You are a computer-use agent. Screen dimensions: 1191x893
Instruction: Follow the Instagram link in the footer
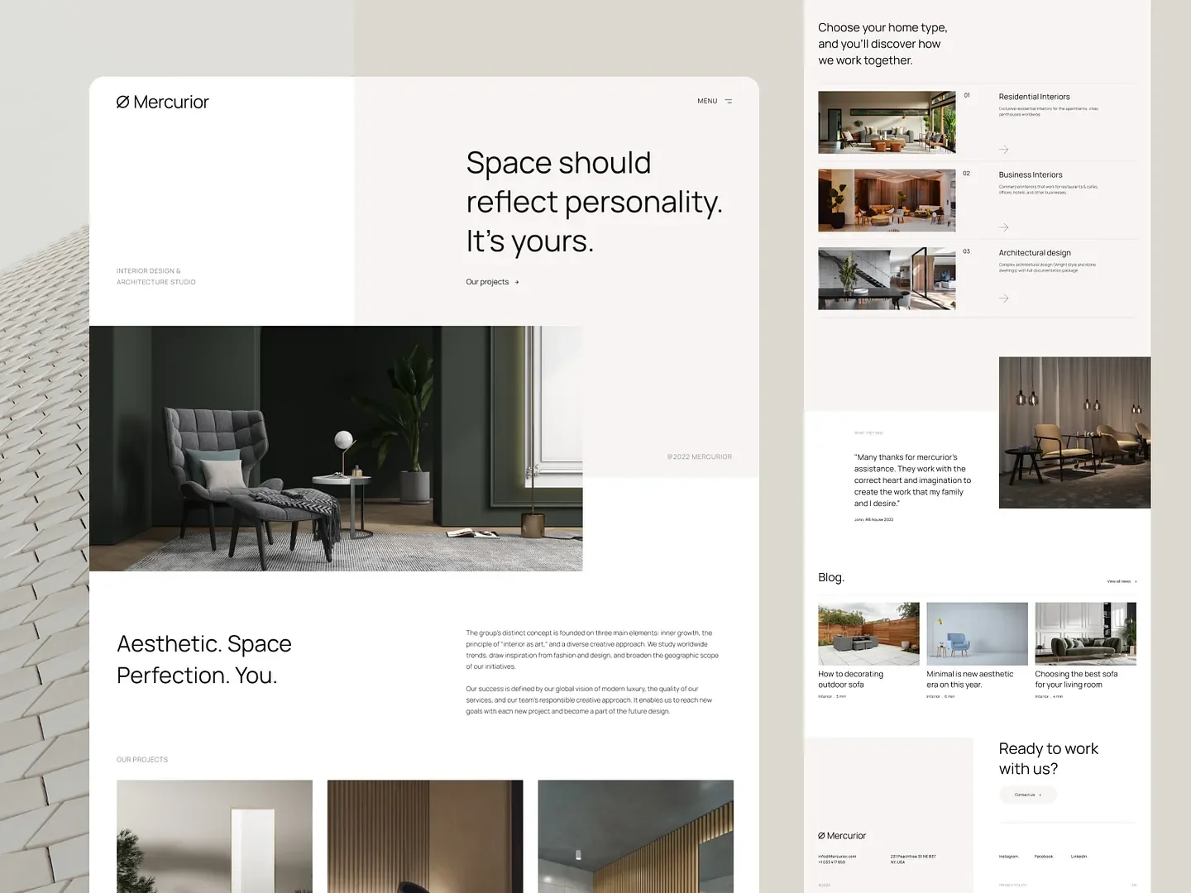pos(1008,857)
